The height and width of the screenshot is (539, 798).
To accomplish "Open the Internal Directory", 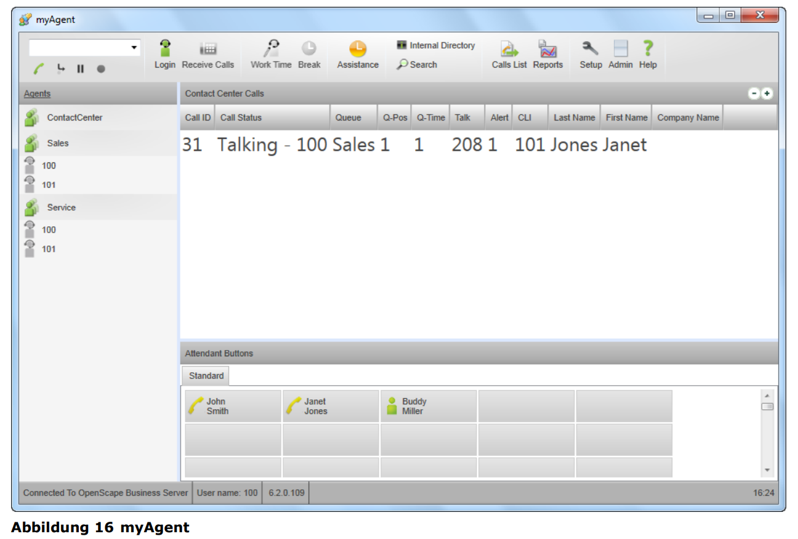I will 436,46.
